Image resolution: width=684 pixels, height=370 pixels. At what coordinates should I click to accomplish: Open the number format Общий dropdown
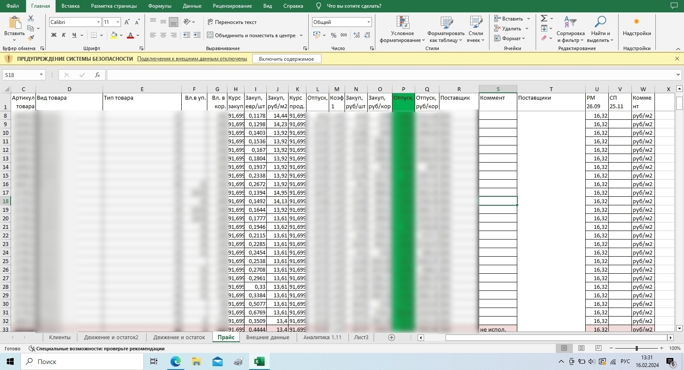click(369, 22)
